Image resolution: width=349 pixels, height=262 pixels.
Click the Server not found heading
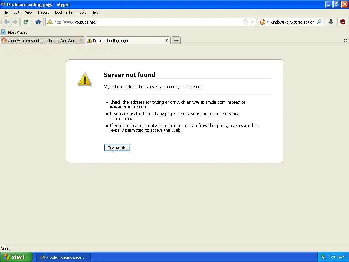129,75
